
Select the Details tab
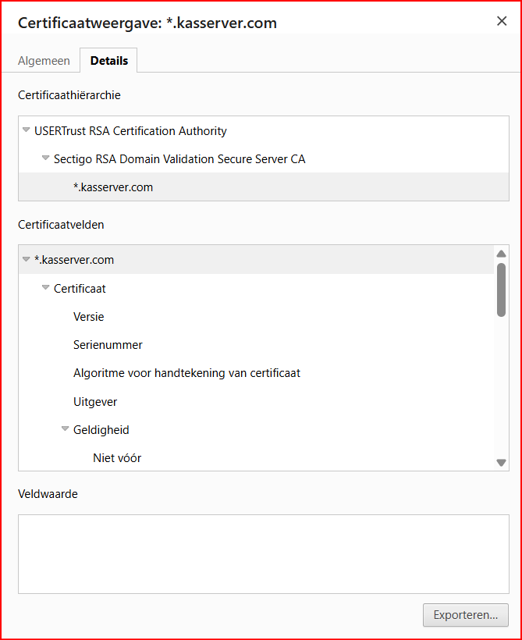108,60
